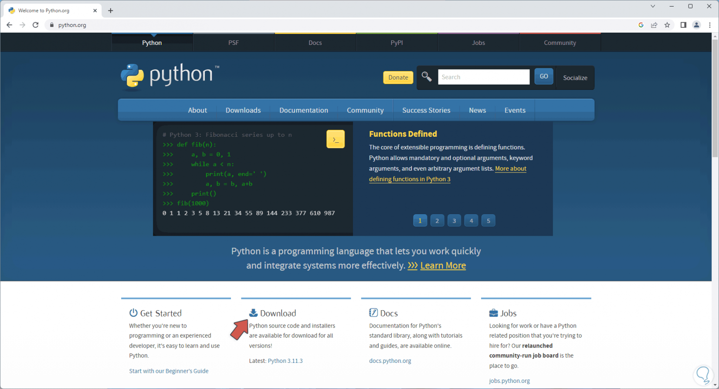
Task: Show slide 2 of the code carousel
Action: pos(437,220)
